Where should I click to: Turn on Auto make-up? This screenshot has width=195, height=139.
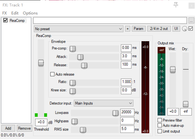[x=160, y=126]
